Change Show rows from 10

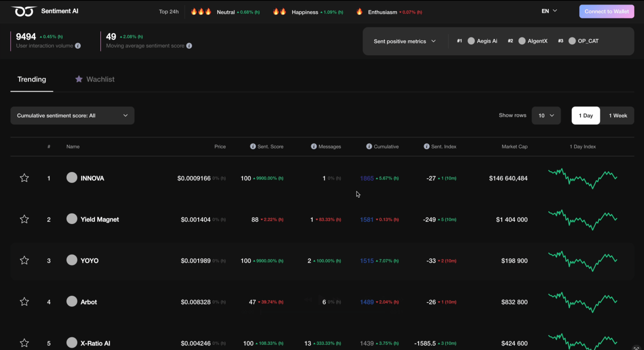point(546,115)
